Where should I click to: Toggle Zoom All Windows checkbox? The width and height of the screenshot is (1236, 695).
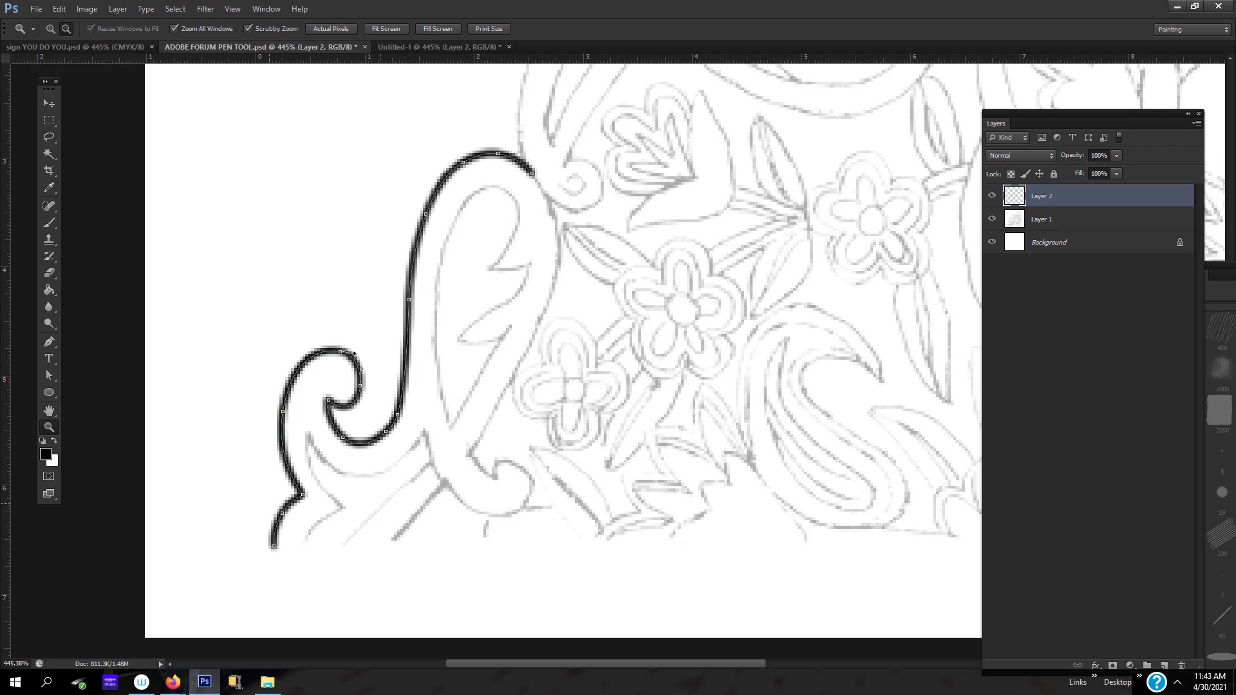[x=174, y=28]
